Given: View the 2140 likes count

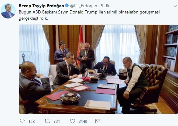Looking at the screenshot, I should pos(83,121).
